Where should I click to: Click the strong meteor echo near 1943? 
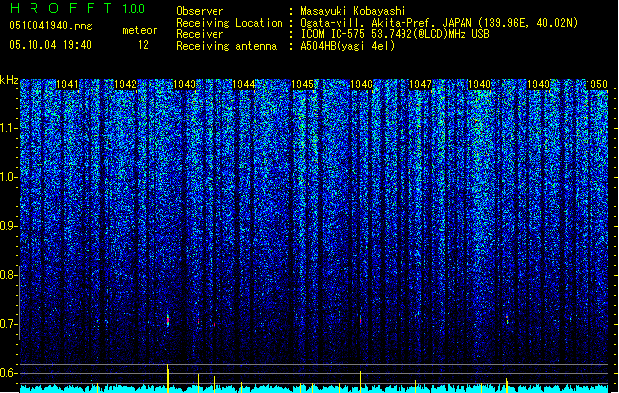(x=168, y=319)
